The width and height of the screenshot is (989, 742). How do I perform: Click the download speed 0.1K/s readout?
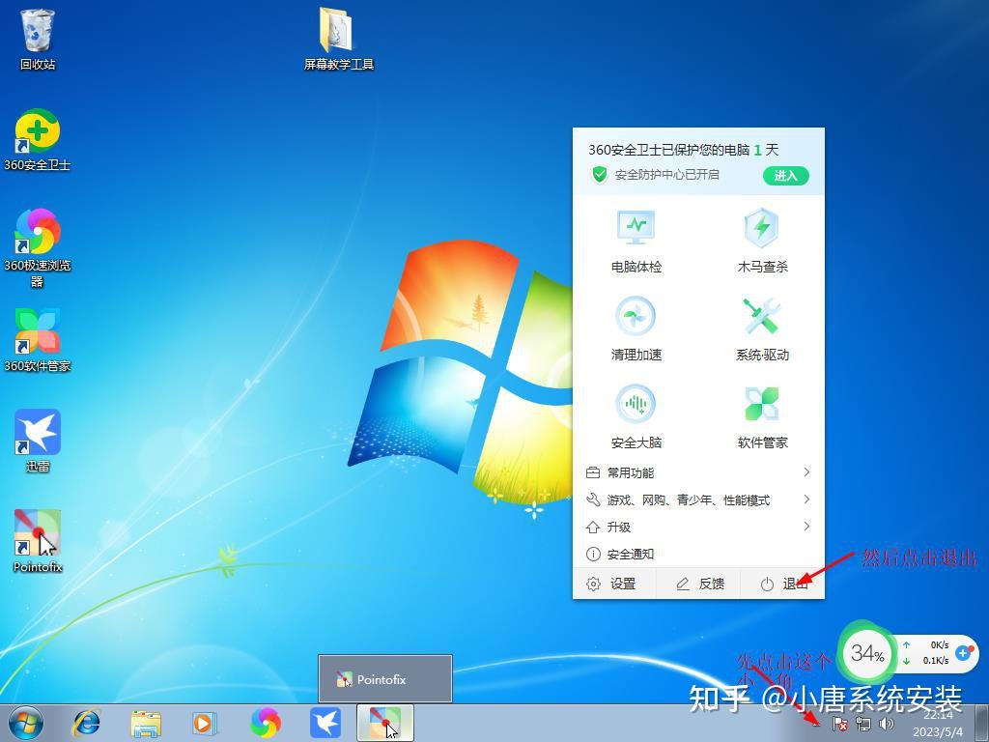tap(935, 660)
